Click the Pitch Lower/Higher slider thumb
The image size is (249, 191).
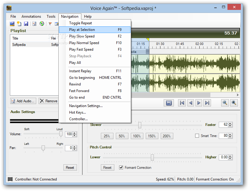click(152, 158)
